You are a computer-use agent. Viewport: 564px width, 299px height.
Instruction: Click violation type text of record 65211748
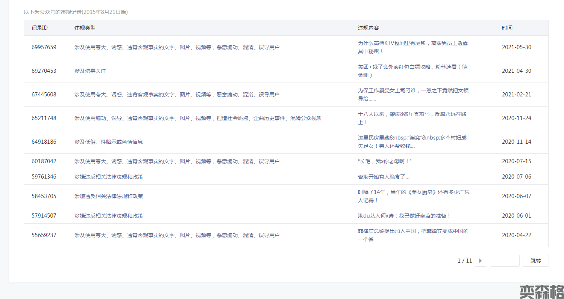pos(198,118)
